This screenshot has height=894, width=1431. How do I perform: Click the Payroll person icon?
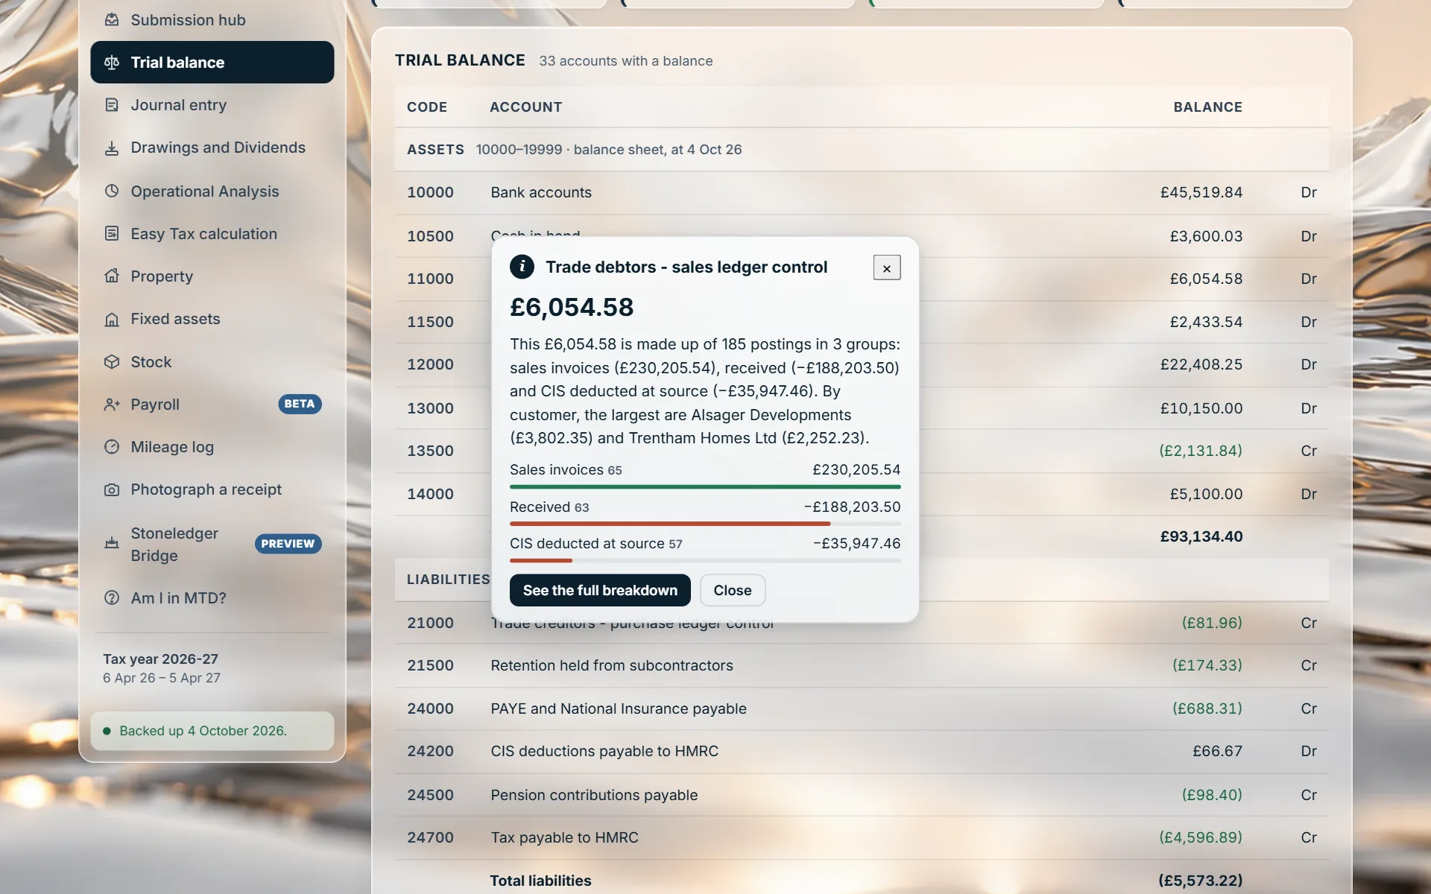click(x=112, y=405)
